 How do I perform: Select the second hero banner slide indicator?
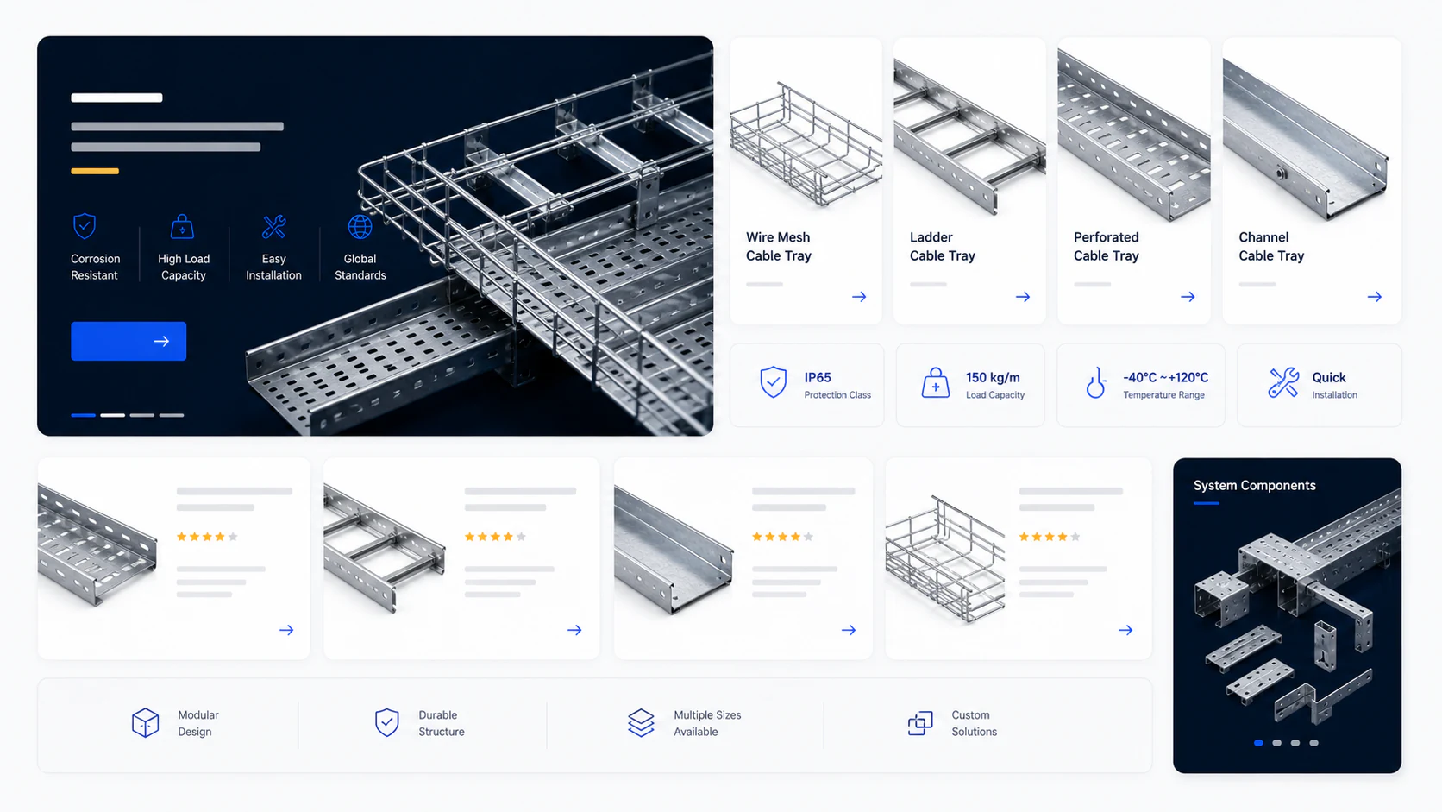(x=113, y=415)
